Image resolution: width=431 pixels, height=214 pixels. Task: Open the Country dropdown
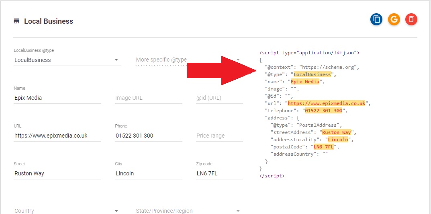pyautogui.click(x=67, y=211)
